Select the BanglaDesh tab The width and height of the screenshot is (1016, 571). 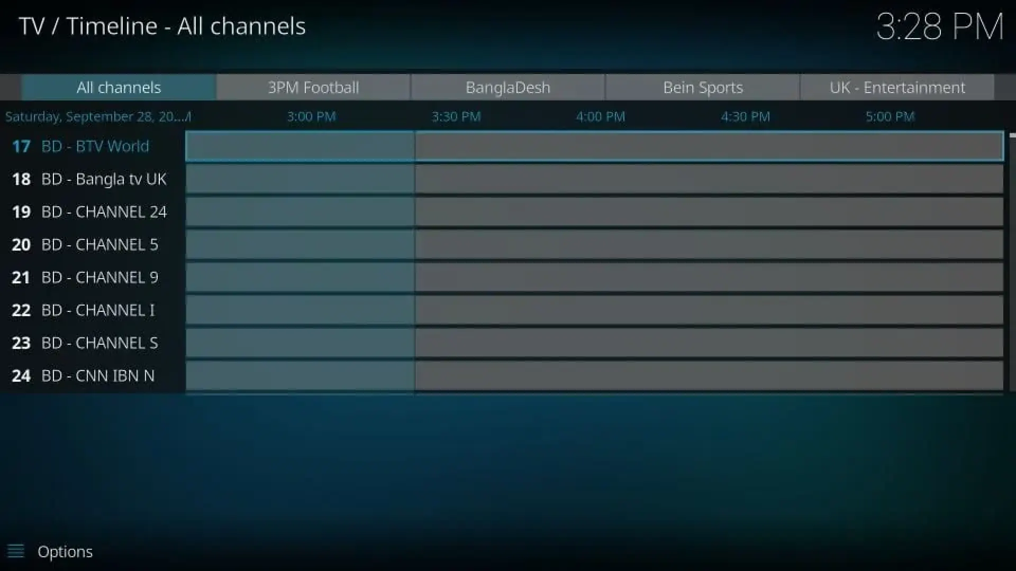pos(508,87)
